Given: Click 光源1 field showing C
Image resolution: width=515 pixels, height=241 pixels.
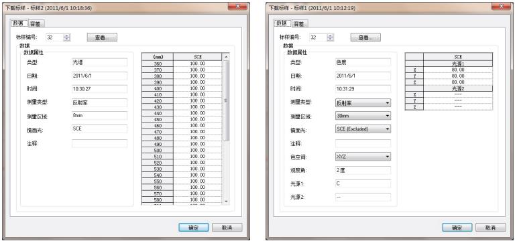Looking at the screenshot, I should 363,183.
